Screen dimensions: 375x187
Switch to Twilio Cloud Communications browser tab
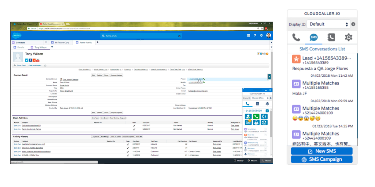point(52,24)
